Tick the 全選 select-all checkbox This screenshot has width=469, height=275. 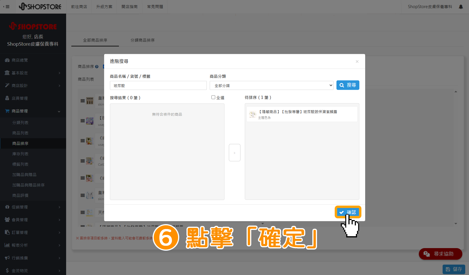pos(213,97)
